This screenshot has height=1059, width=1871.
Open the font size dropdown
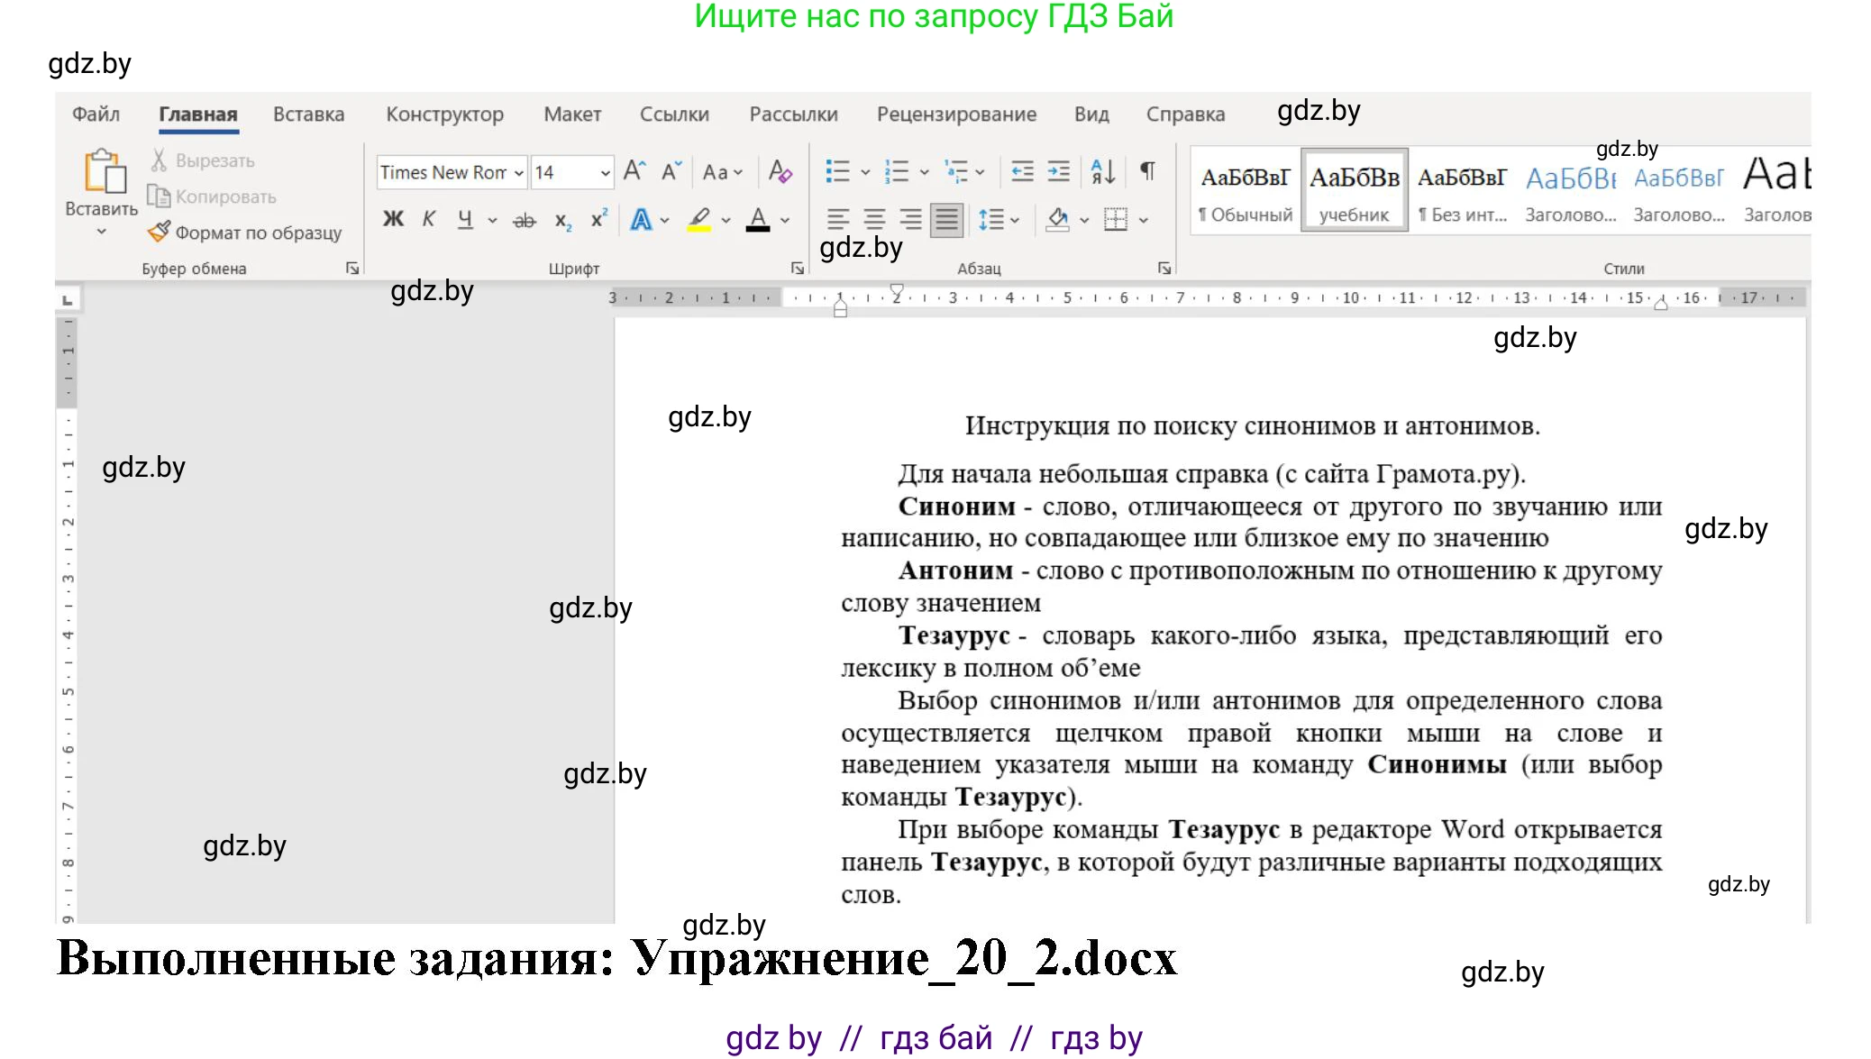tap(603, 172)
